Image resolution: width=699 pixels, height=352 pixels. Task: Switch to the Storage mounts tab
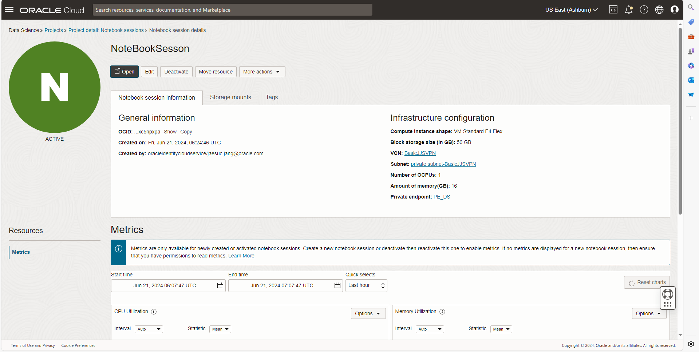coord(230,97)
